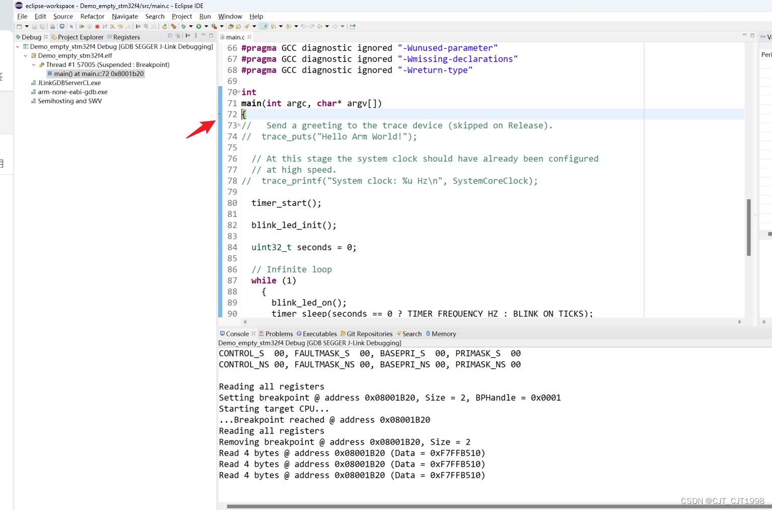Toggle Mark Occurrences highlighter icon
The height and width of the screenshot is (510, 772).
click(264, 26)
